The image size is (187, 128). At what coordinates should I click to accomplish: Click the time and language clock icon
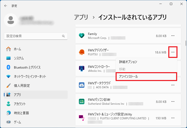coord(8,113)
